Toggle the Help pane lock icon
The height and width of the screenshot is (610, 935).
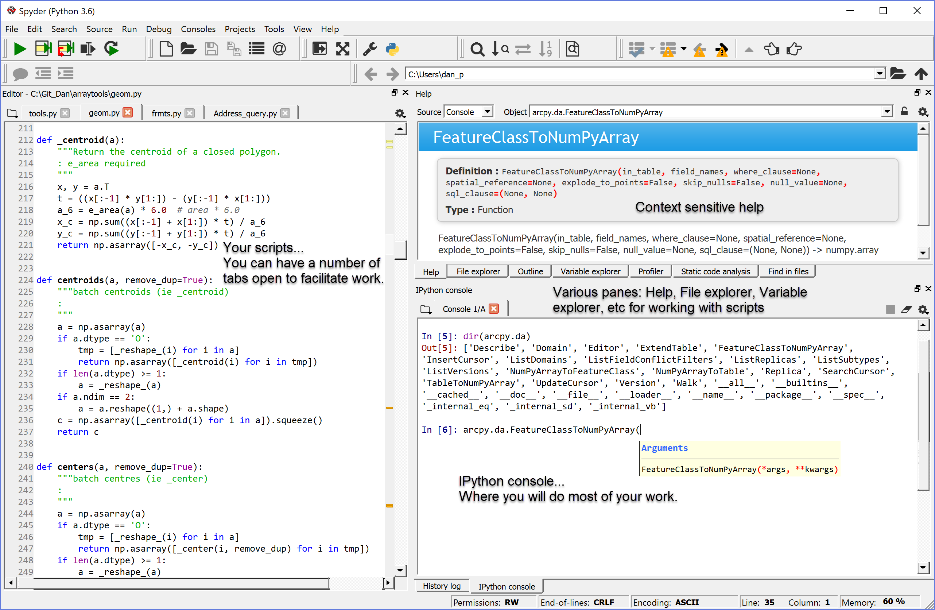[904, 112]
